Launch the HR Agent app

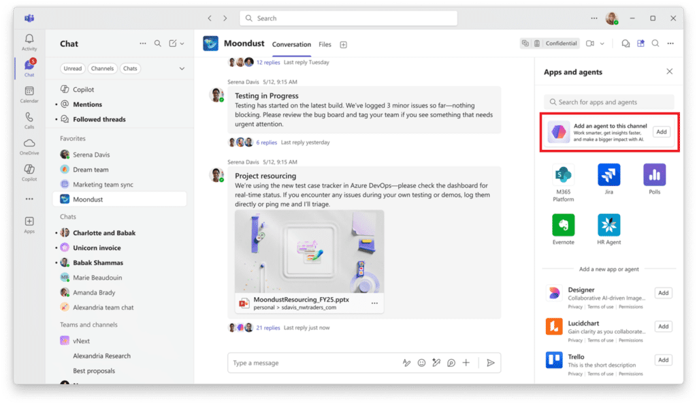[608, 225]
